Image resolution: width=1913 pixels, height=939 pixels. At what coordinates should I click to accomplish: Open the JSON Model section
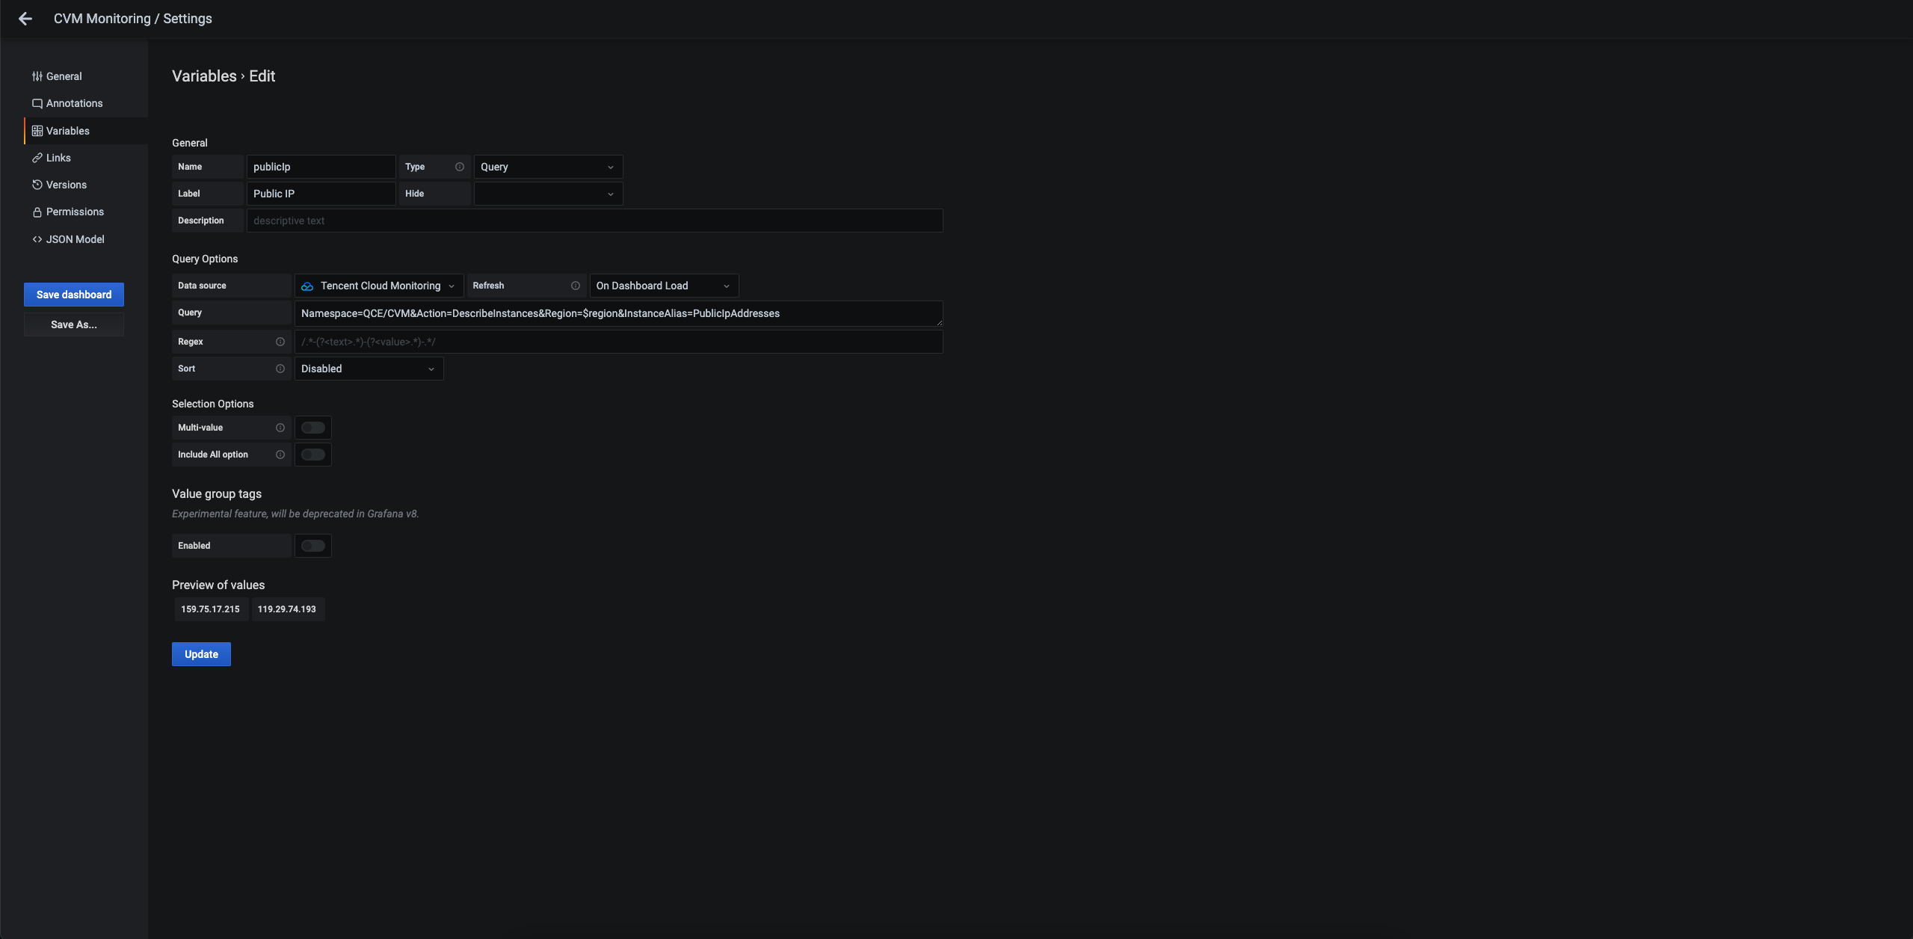(x=75, y=239)
